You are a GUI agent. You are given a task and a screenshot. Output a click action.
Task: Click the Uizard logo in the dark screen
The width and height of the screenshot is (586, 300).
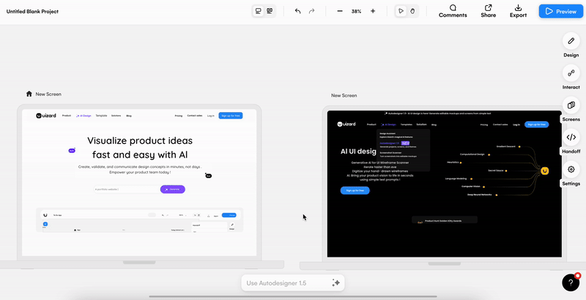click(346, 124)
